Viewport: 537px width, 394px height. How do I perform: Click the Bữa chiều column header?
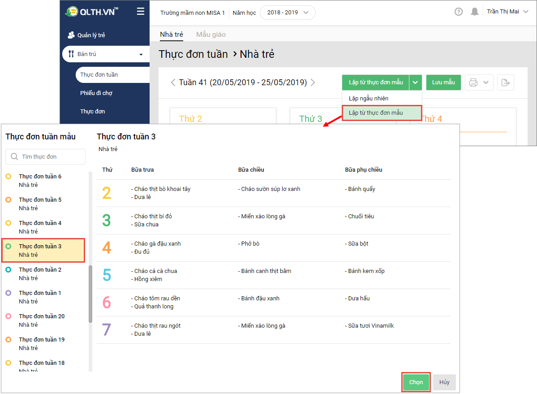tap(251, 170)
